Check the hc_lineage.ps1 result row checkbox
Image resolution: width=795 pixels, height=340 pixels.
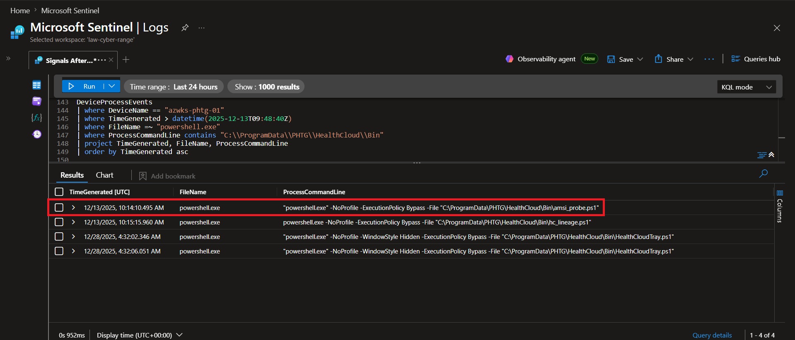tap(59, 222)
